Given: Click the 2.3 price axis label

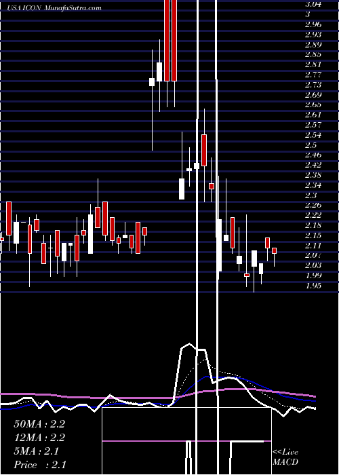Looking at the screenshot, I should (x=311, y=195).
